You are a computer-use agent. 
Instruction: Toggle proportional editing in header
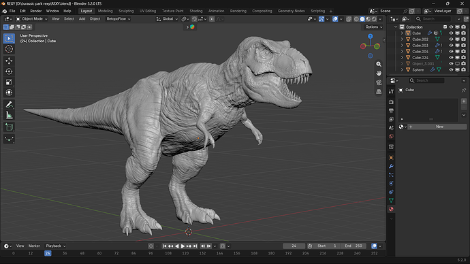(x=212, y=19)
